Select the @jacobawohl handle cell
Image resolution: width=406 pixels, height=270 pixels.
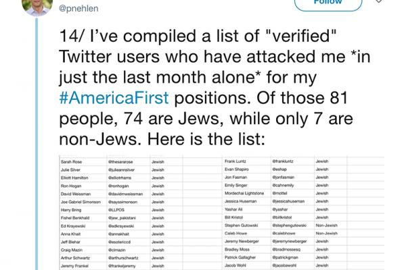[x=288, y=267]
